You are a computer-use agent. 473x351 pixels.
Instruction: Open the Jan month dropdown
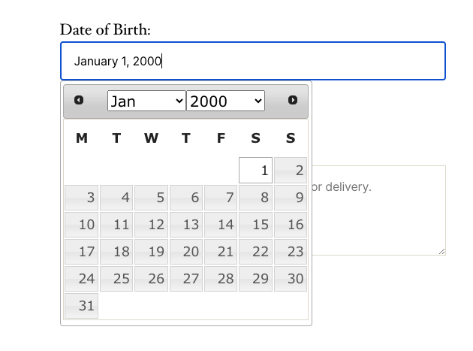pos(146,101)
